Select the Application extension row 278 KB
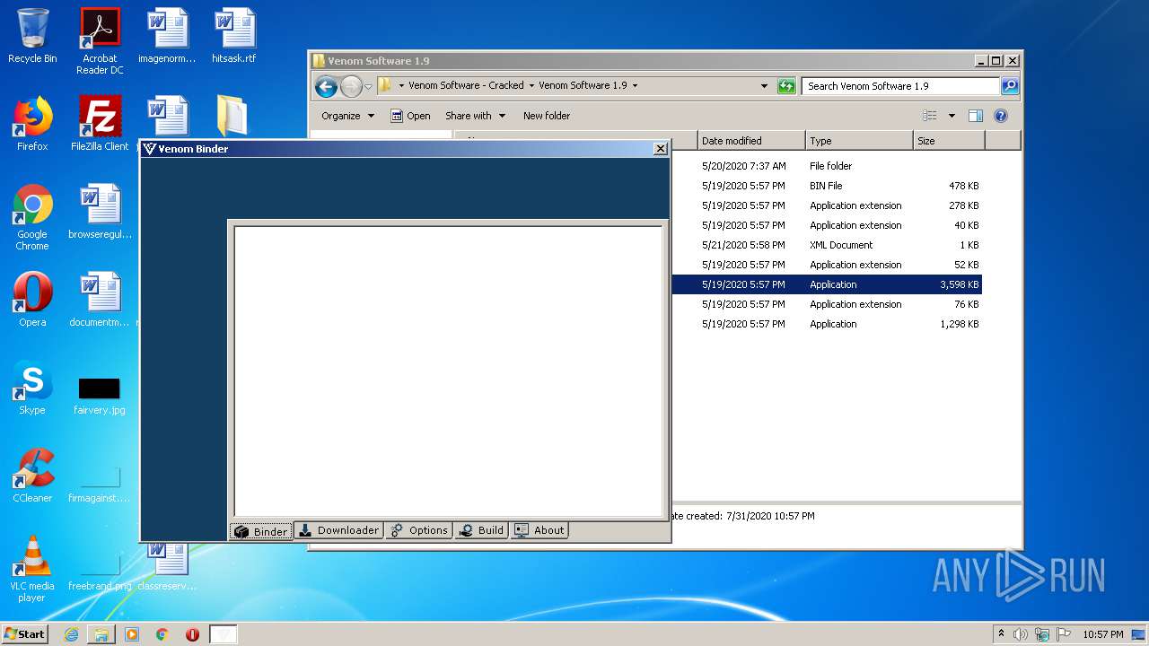 click(x=827, y=205)
